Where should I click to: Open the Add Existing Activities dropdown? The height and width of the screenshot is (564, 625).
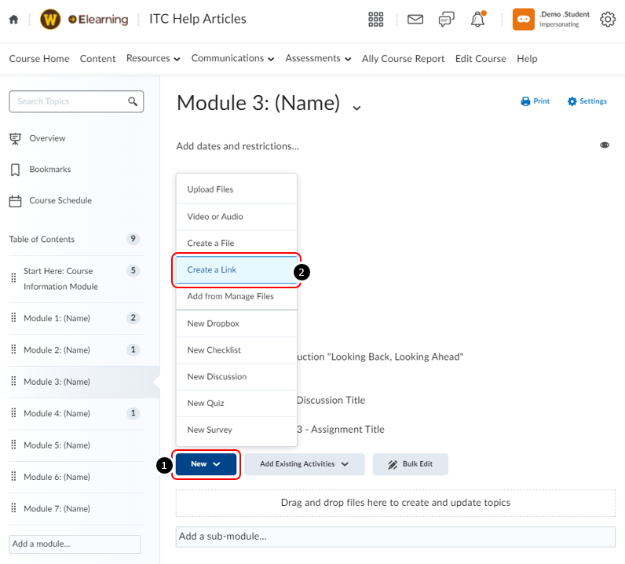[304, 464]
